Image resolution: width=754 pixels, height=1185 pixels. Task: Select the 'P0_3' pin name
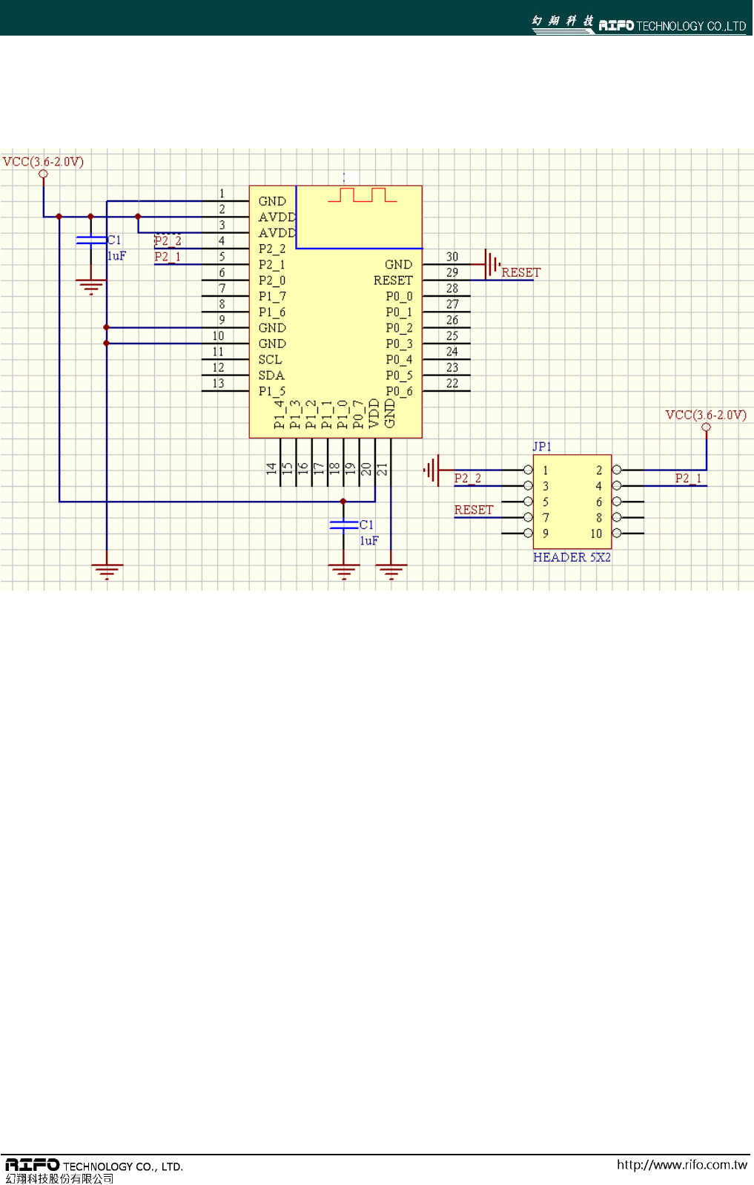[x=399, y=344]
